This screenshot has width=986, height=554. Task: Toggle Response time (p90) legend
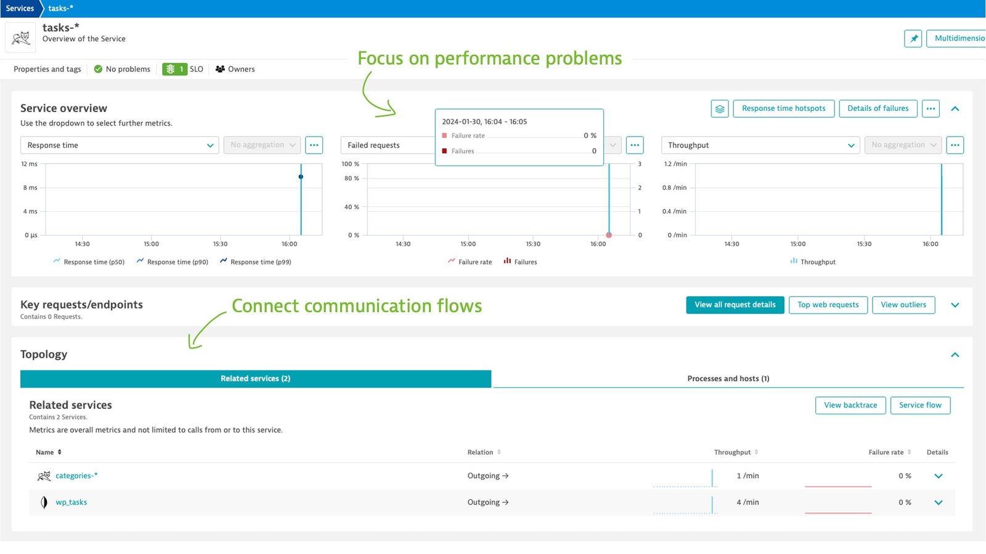pyautogui.click(x=173, y=262)
